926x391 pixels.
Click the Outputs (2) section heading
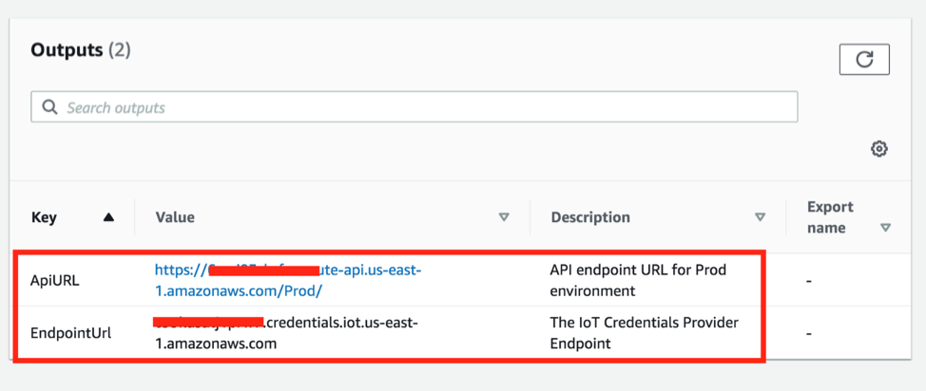81,50
